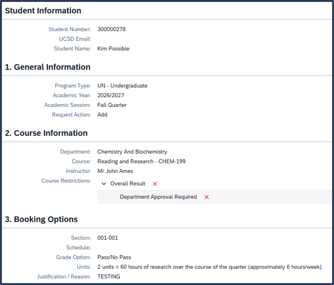Click the 1. General Information heading
Screen dimensions: 334x285
pyautogui.click(x=48, y=67)
